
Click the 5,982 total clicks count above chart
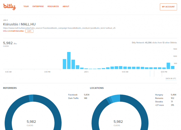[x=8, y=43]
